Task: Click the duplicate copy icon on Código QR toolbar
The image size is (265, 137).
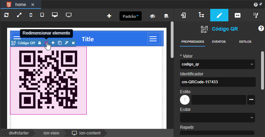Action: [x=60, y=43]
